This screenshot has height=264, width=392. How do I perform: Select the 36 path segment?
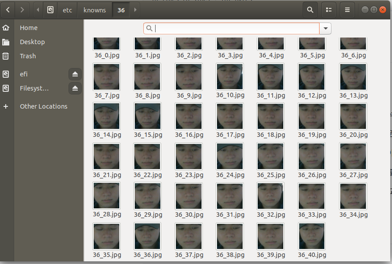121,10
